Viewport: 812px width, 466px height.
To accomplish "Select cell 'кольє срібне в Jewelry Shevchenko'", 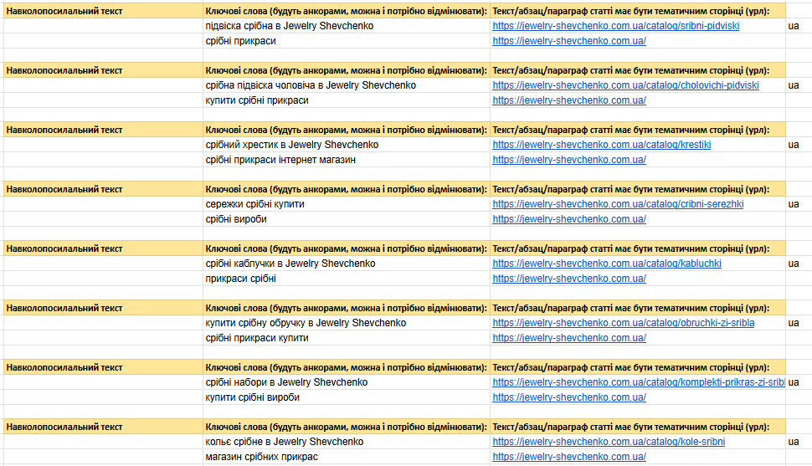I will (347, 442).
